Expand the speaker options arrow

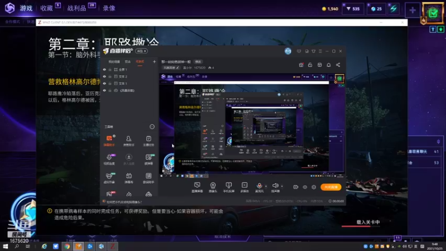(282, 186)
